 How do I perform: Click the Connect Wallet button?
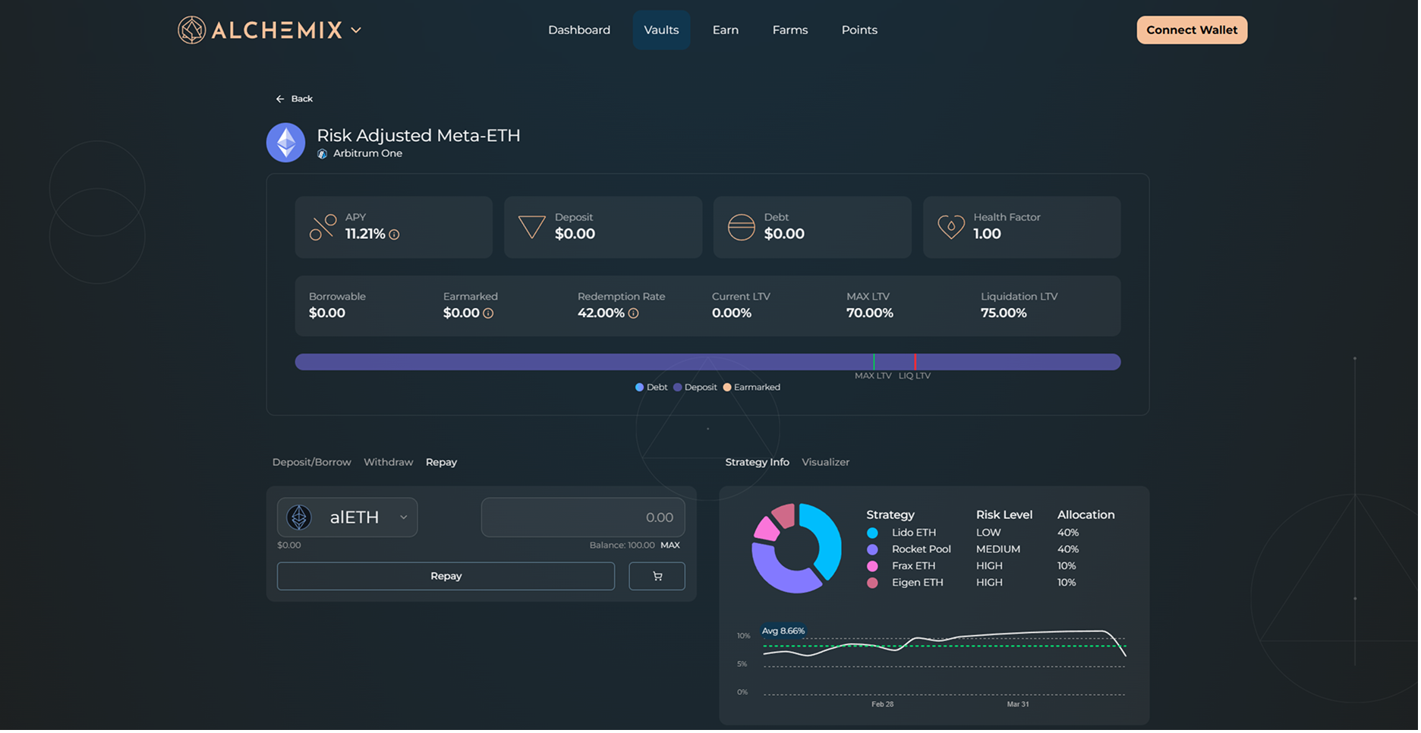(x=1191, y=30)
